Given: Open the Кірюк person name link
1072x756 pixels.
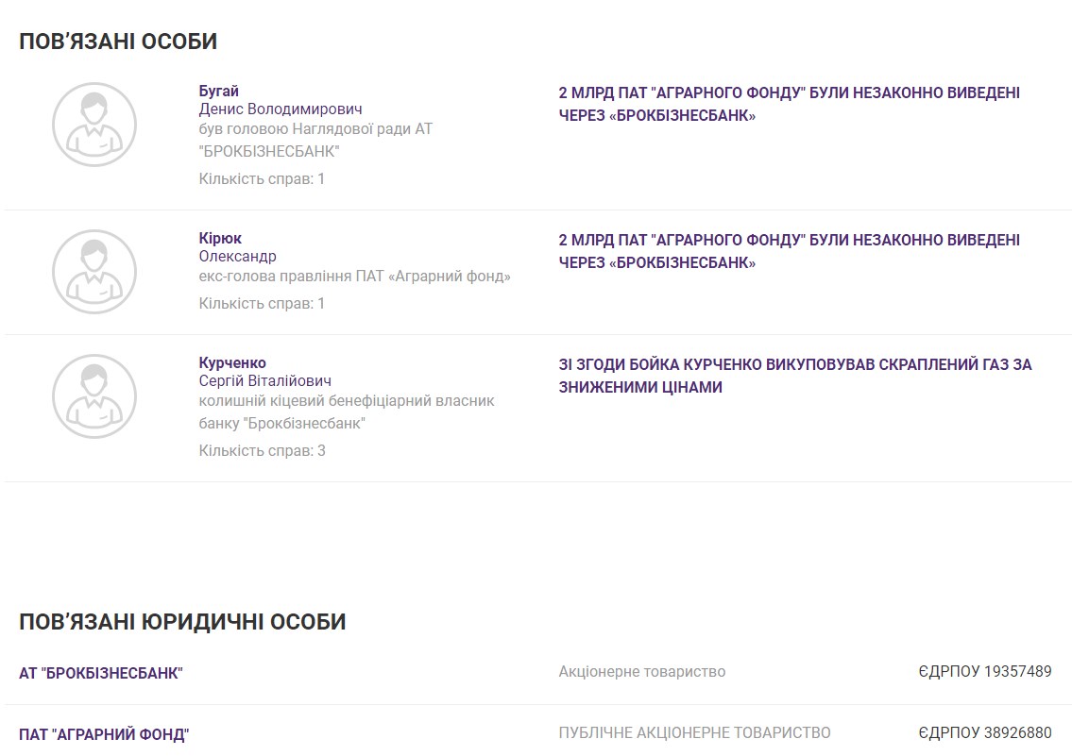Looking at the screenshot, I should coord(220,239).
